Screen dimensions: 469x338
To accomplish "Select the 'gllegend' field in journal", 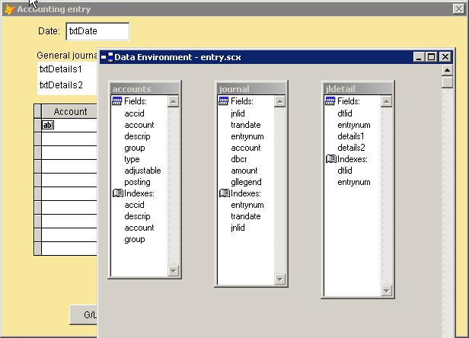I will coord(246,182).
